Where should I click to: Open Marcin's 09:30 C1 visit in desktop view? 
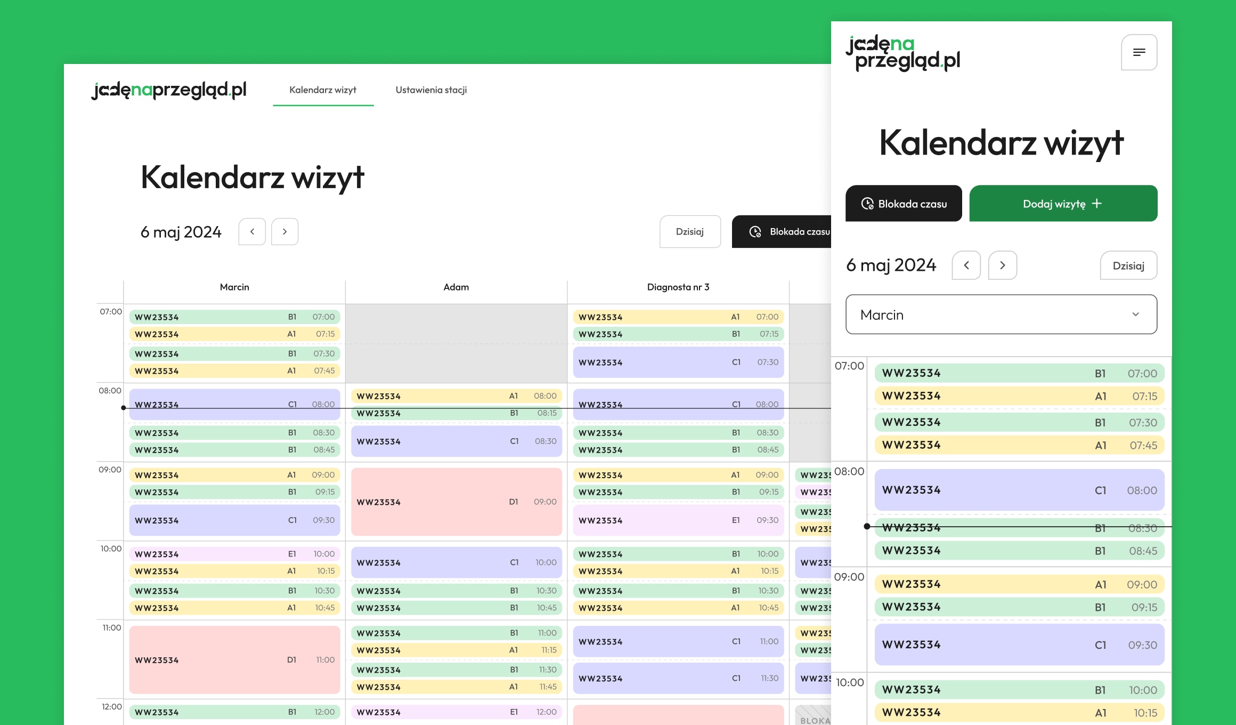click(x=234, y=520)
